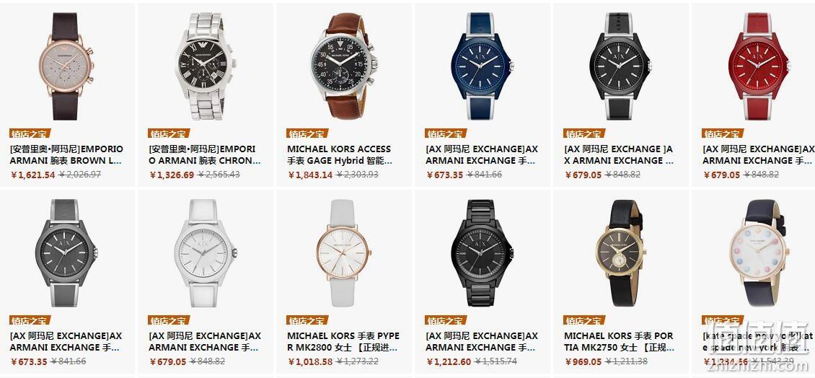Follow the MICHAEL KORS ACCESS GAGE Hybrid link
The image size is (815, 378).
pyautogui.click(x=340, y=155)
